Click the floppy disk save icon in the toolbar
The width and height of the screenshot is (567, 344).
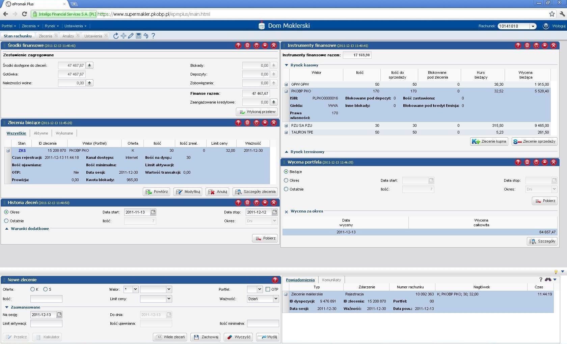click(x=138, y=36)
